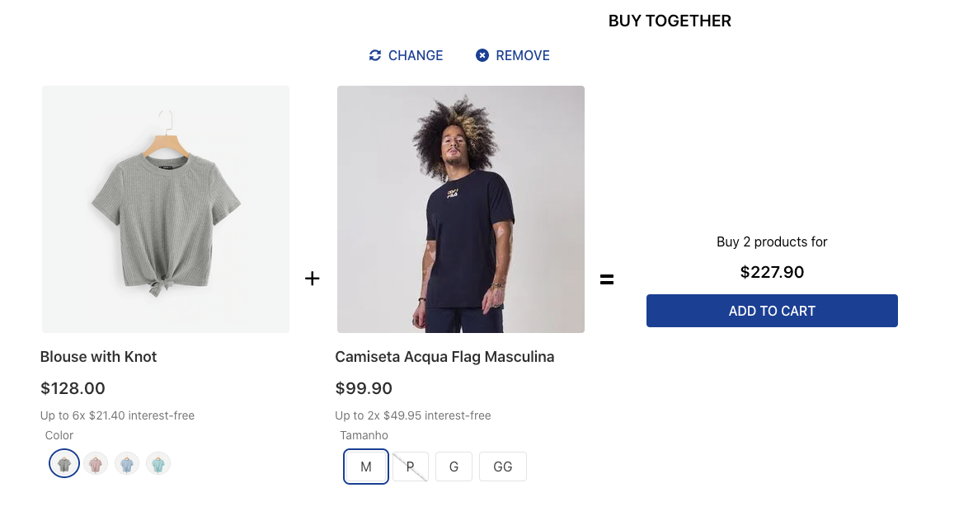
Task: Select the gray color swatch
Action: 64,463
